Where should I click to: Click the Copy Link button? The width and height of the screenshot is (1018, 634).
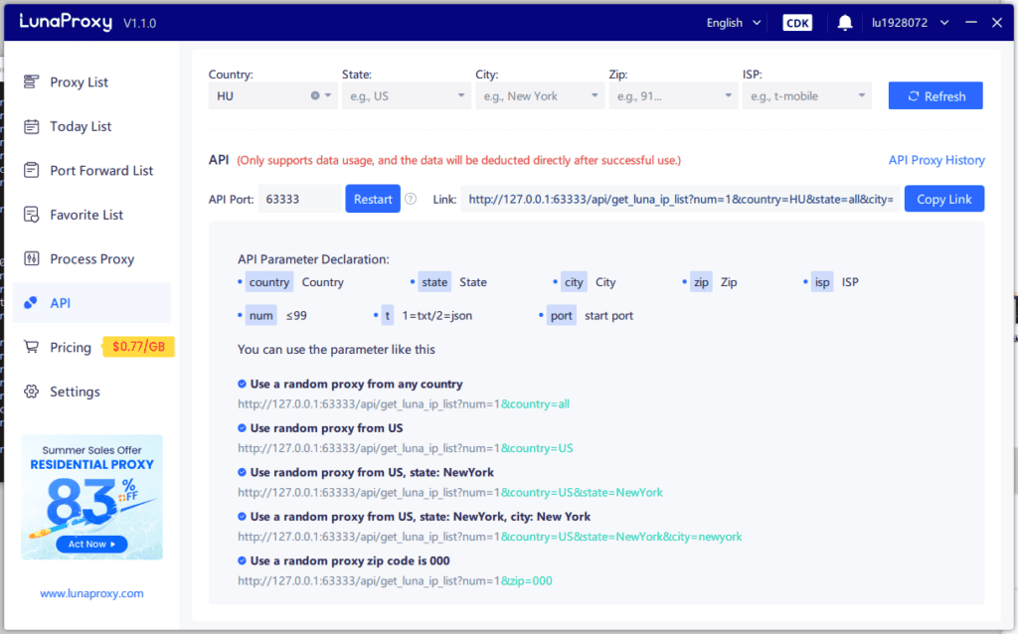(943, 199)
